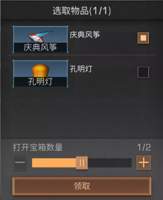
Task: Click the 选取物品(1/1) title header
Action: [x=82, y=11]
